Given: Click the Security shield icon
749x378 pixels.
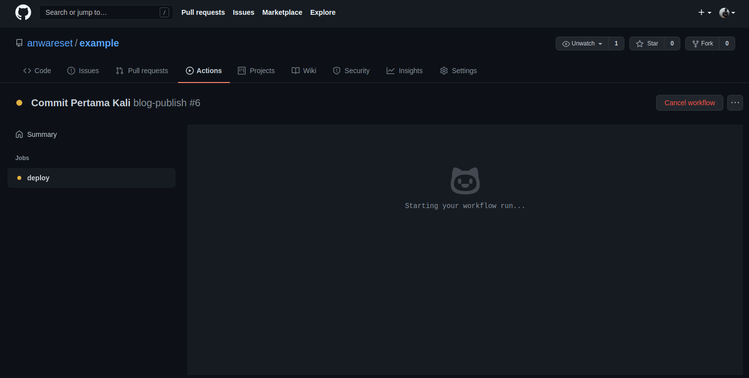Looking at the screenshot, I should [x=337, y=71].
